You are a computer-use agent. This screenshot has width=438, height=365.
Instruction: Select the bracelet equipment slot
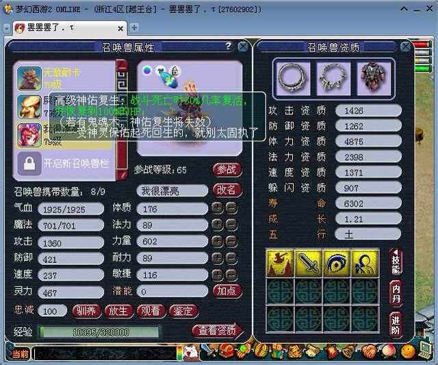(x=333, y=78)
